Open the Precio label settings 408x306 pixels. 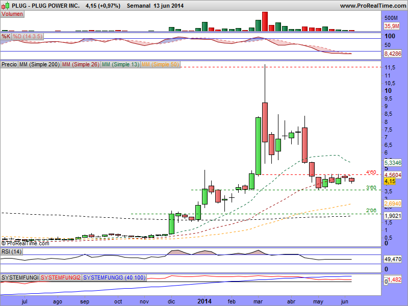[x=9, y=64]
